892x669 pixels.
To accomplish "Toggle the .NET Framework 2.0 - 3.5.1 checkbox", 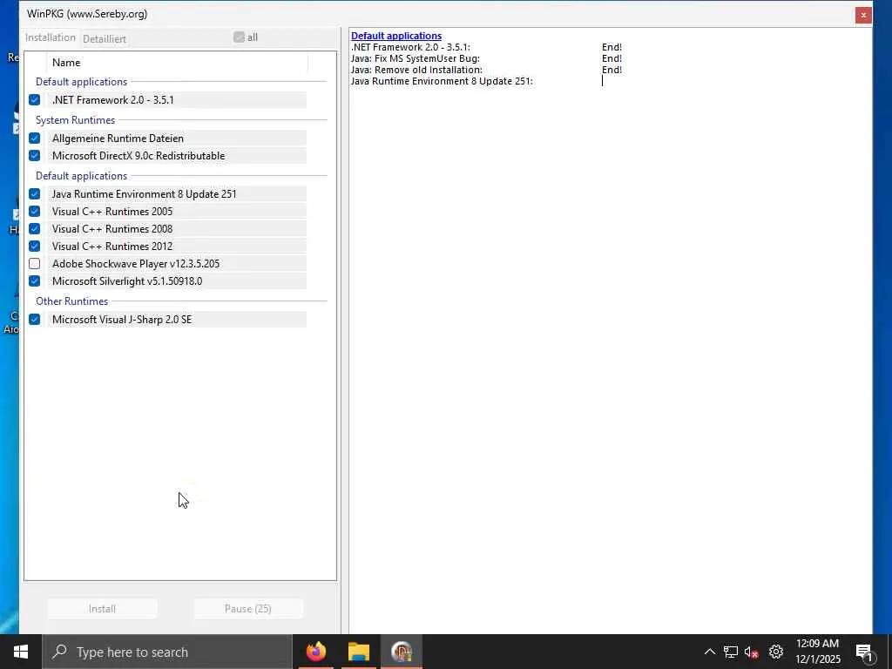I will (35, 100).
